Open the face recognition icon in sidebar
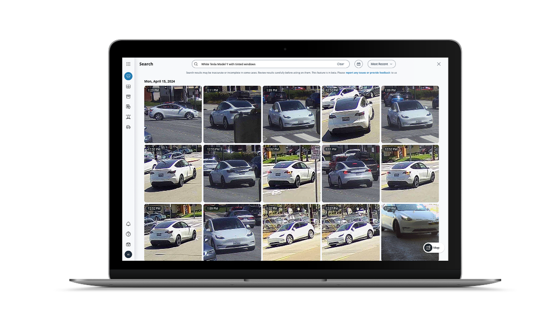This screenshot has height=332, width=543. coord(128,117)
